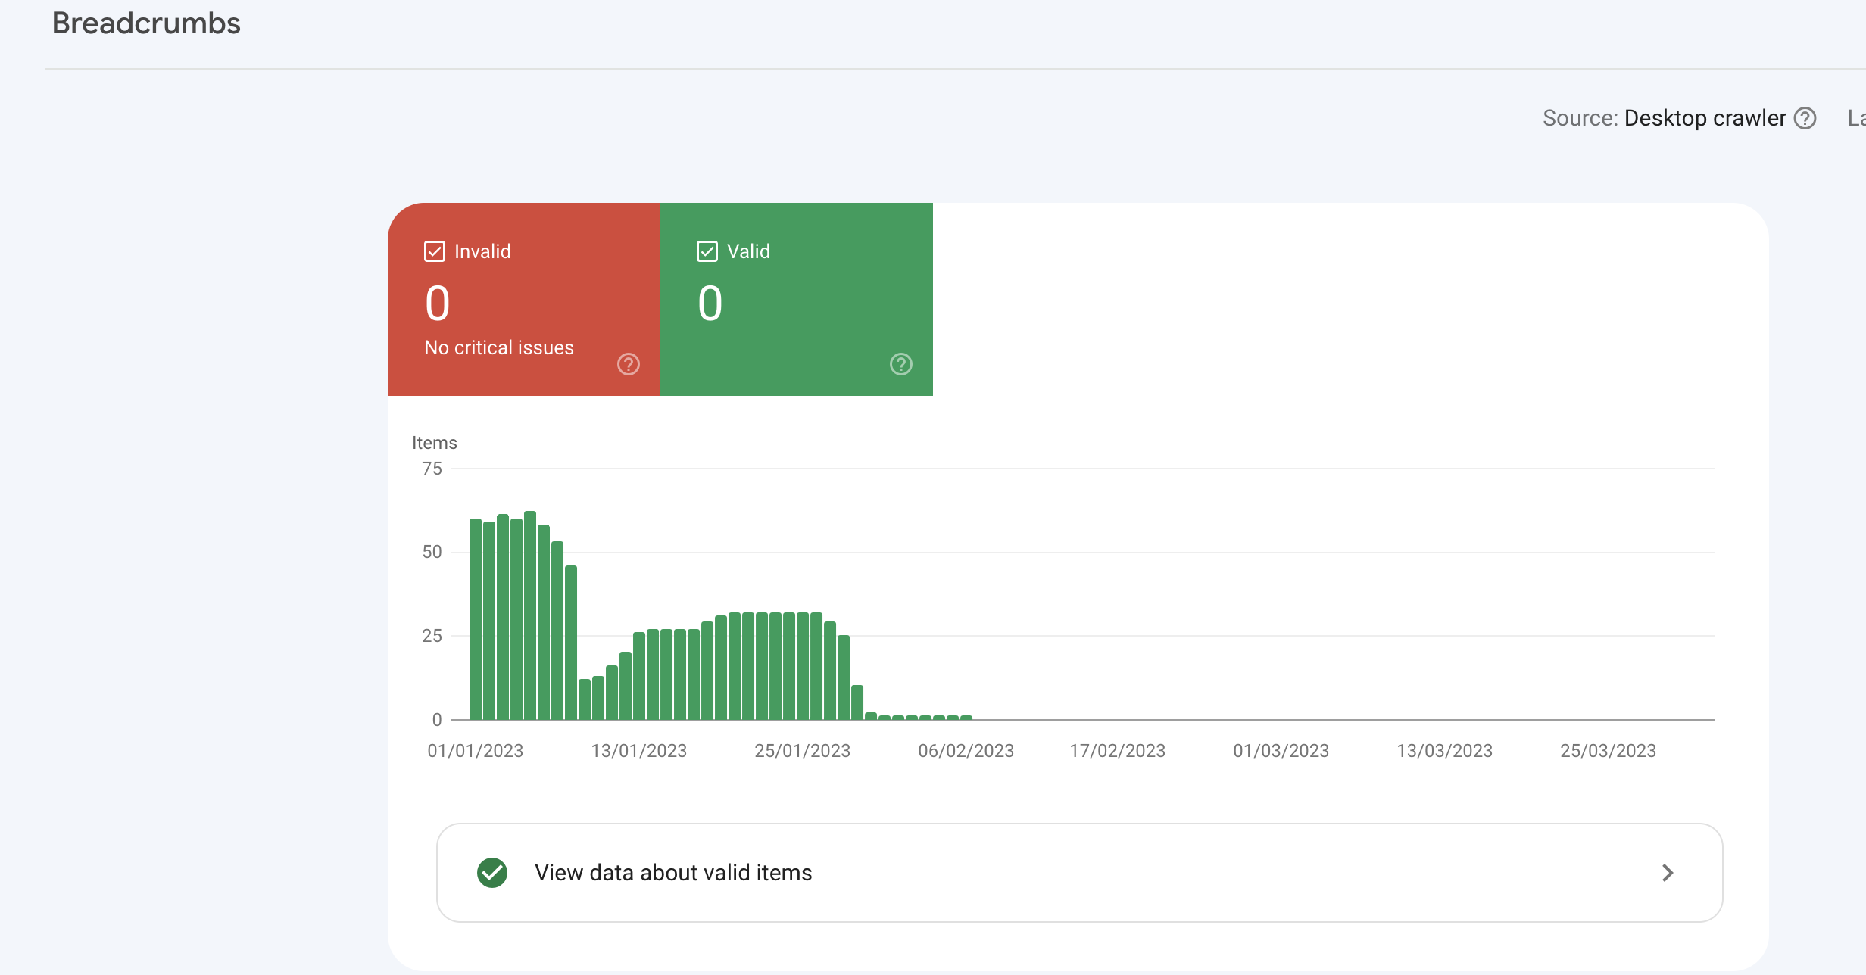
Task: Click the Items axis title
Action: click(435, 443)
